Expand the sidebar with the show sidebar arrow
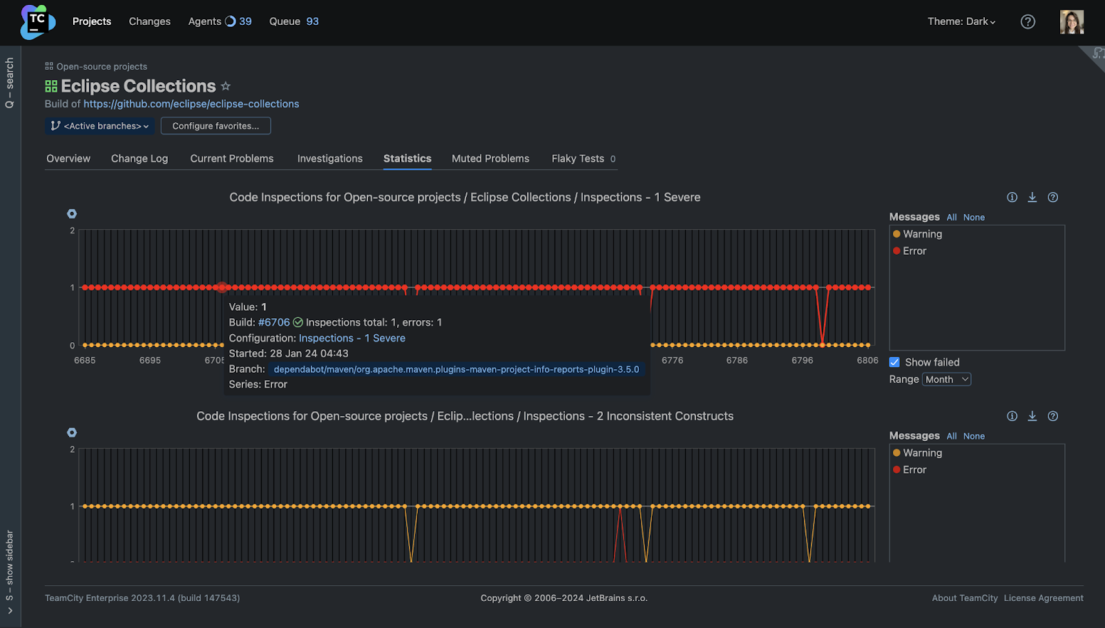Screen dimensions: 1105x628 (x=10, y=610)
